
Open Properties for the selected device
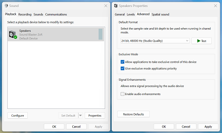pos(95,115)
